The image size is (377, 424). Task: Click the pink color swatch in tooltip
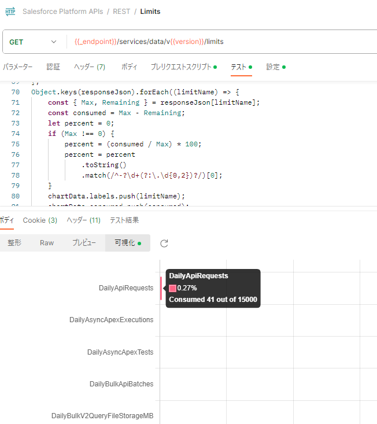[x=172, y=288]
